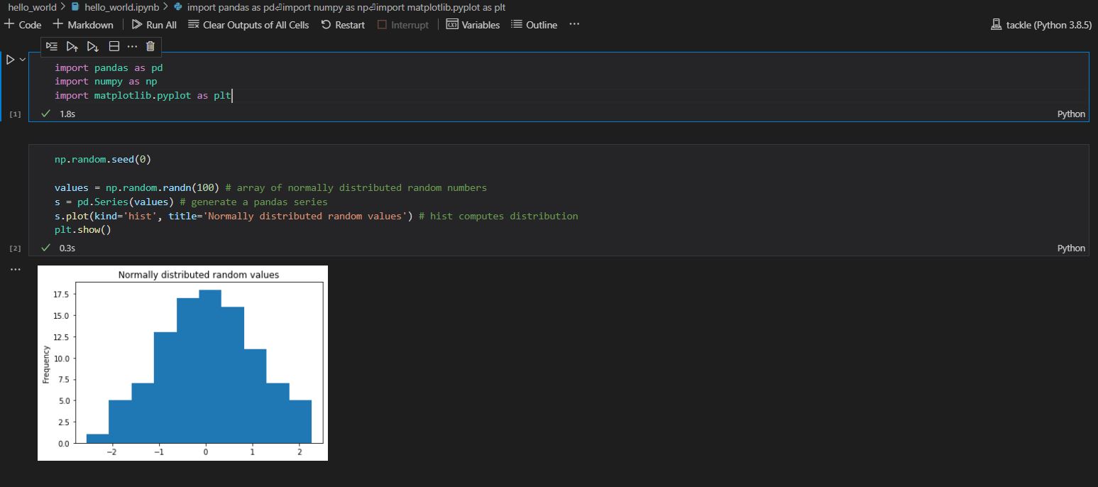Click the cell code breadcrumb segment
The height and width of the screenshot is (487, 1098).
339,7
